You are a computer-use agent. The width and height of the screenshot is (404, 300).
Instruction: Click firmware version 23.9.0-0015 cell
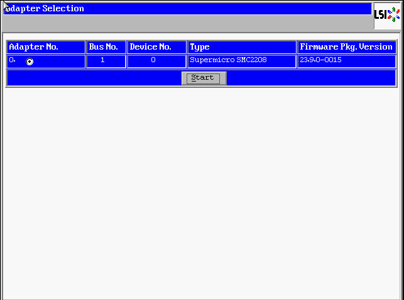click(347, 62)
